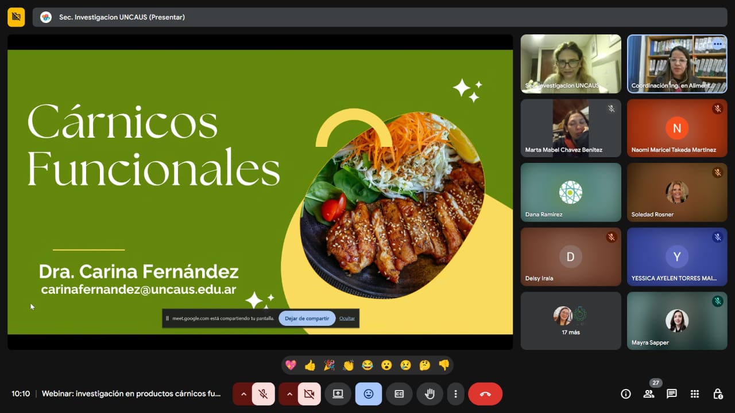Screen dimensions: 735x413
Task: Click muted mic icon on Delsy tile
Action: 611,237
